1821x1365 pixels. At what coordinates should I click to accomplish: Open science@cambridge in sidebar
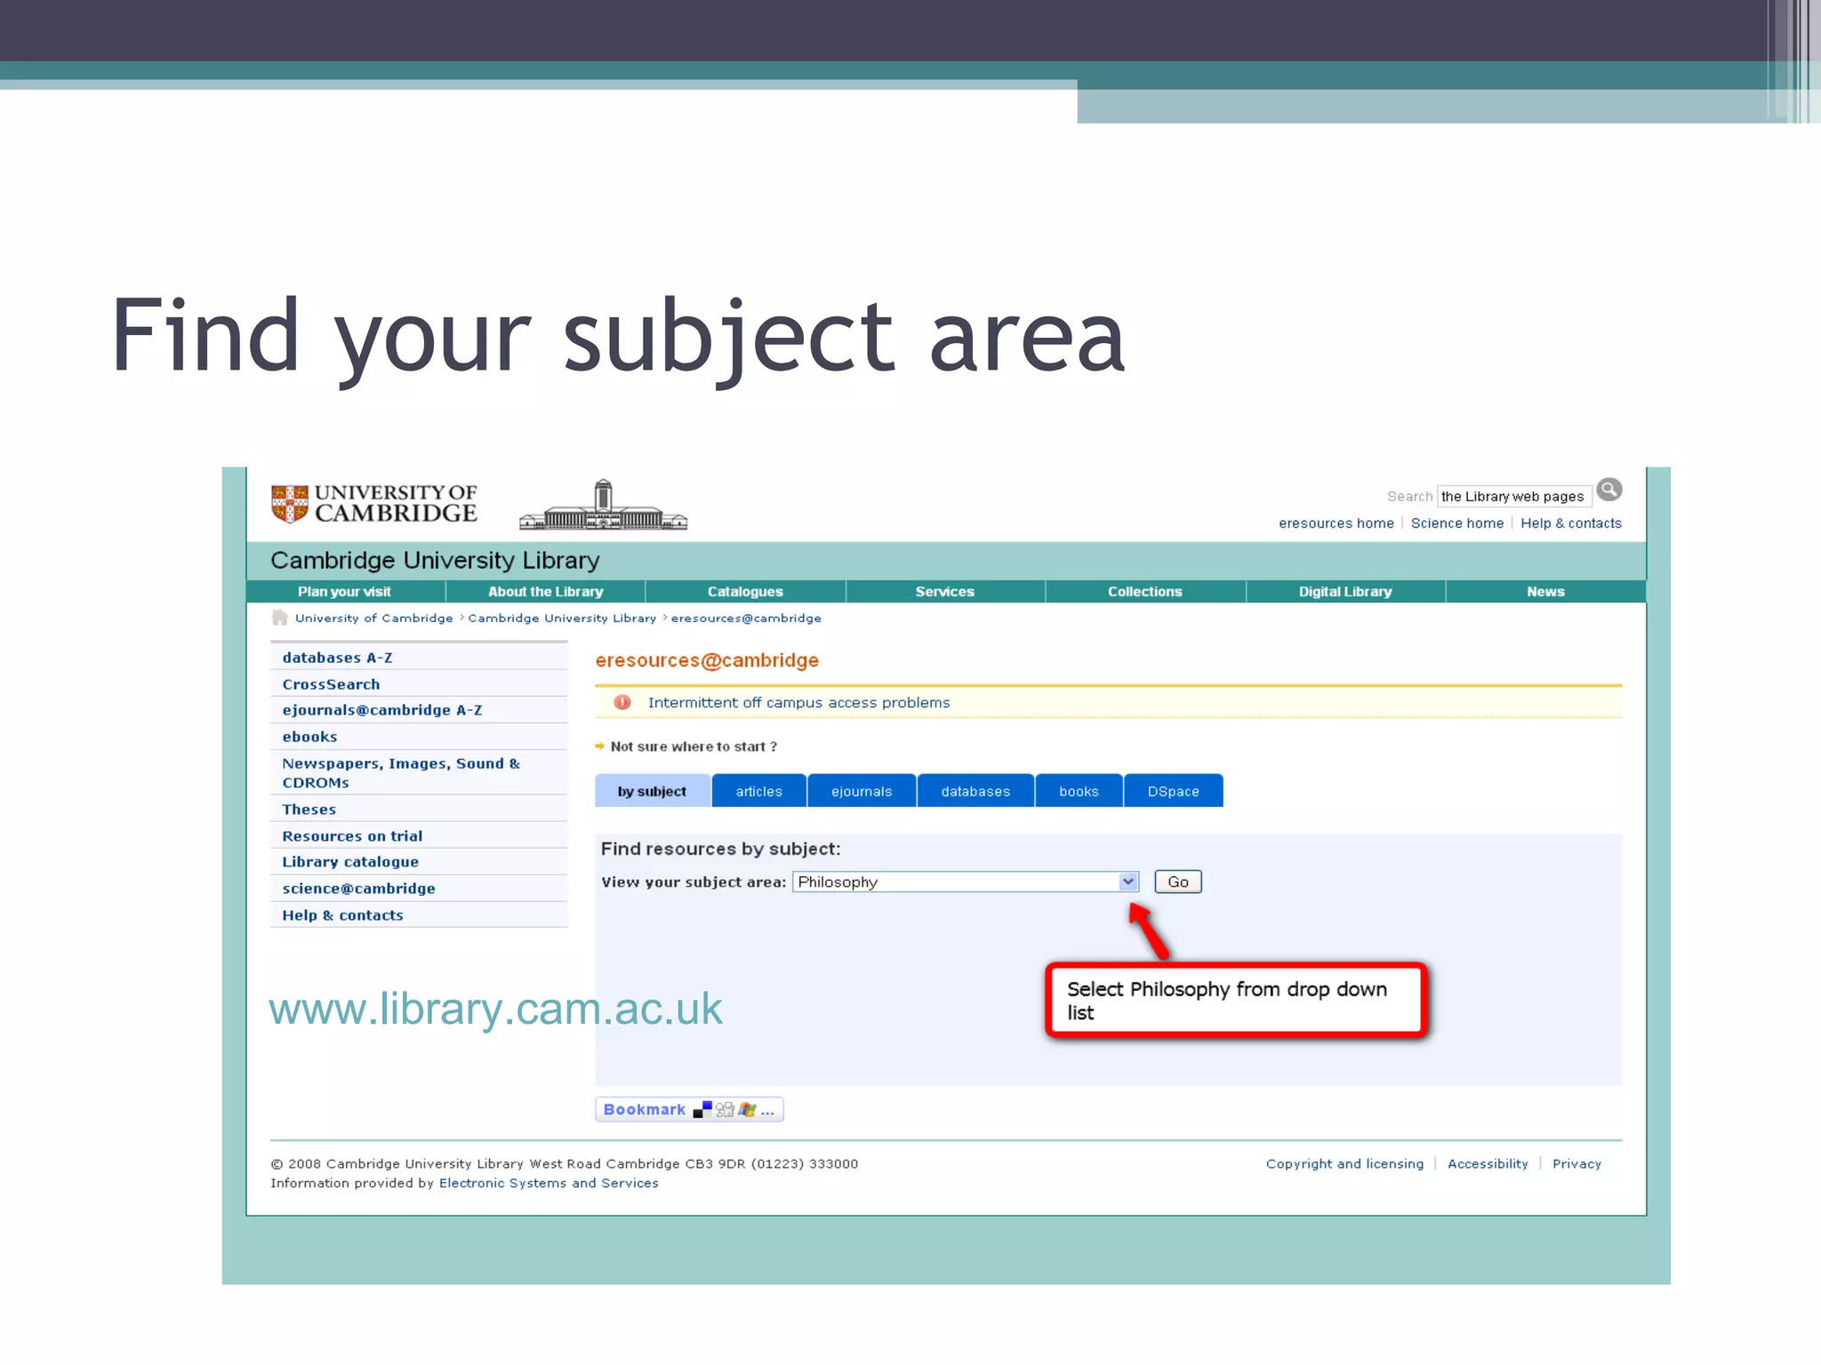[358, 889]
